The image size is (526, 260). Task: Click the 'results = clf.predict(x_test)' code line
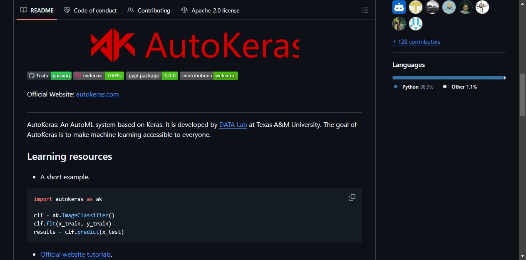pyautogui.click(x=79, y=232)
